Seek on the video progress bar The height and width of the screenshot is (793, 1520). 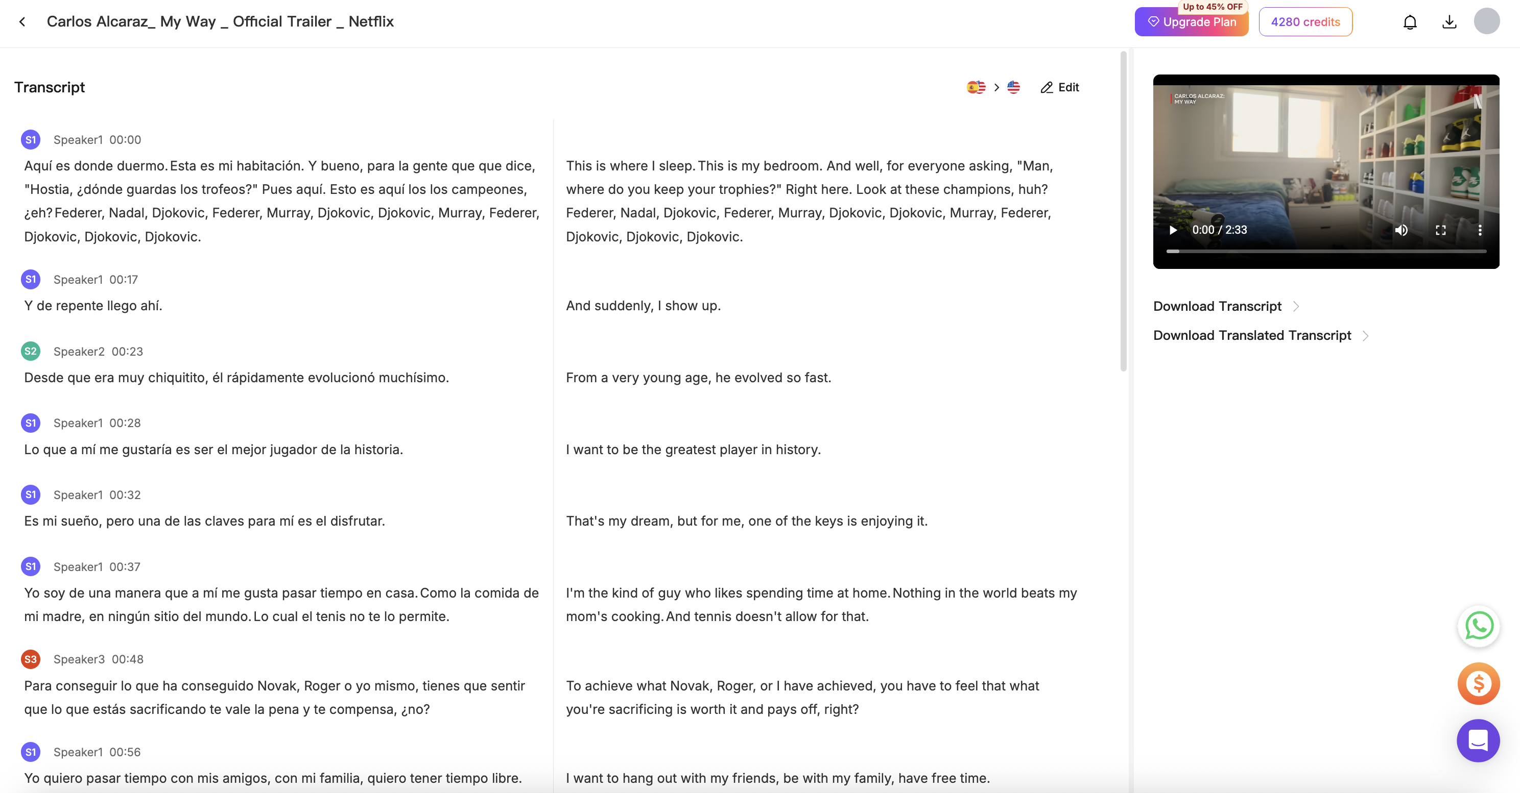tap(1326, 252)
